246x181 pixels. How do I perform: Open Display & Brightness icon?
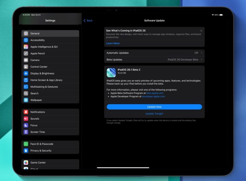(26, 73)
